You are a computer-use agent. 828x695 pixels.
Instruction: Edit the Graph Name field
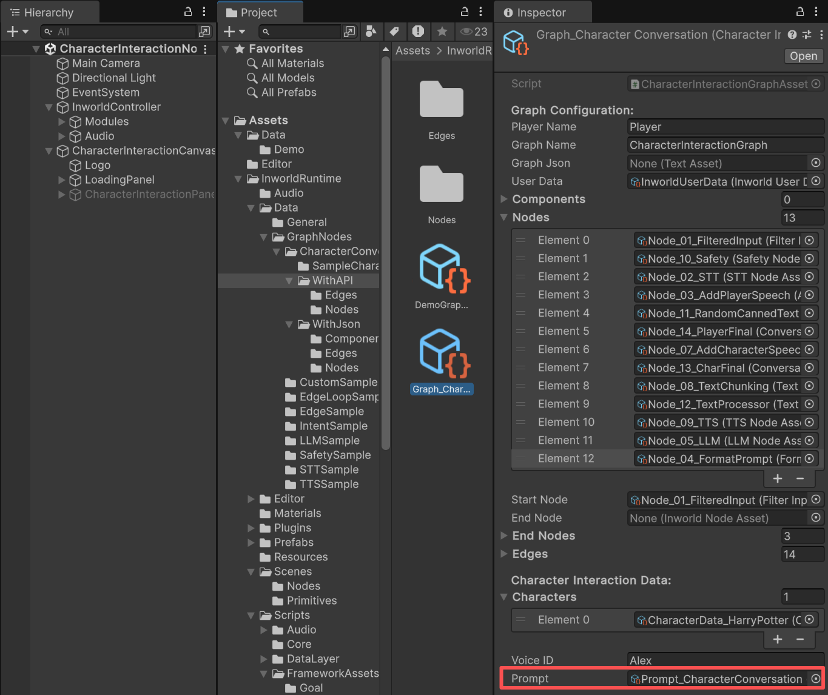[725, 145]
